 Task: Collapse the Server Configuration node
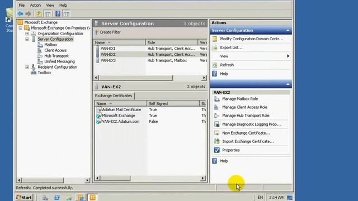tap(27, 39)
